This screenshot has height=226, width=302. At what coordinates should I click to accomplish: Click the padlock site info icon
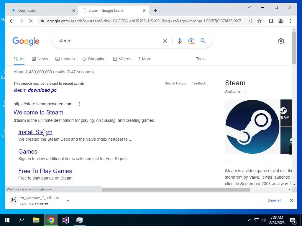click(x=42, y=21)
